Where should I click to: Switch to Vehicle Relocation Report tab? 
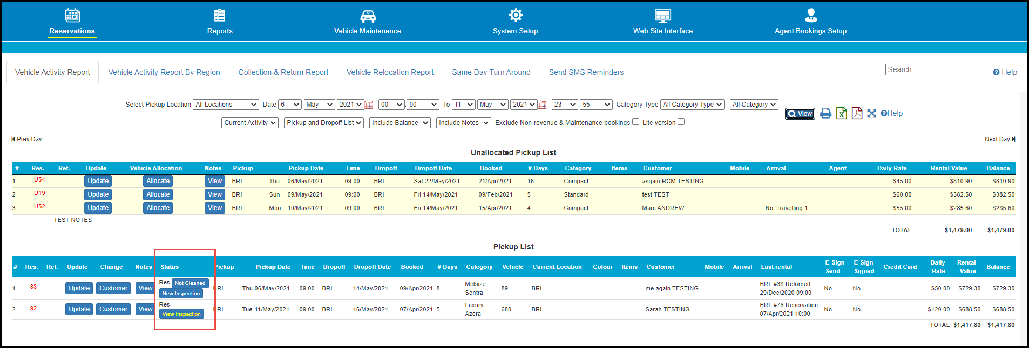tap(390, 72)
